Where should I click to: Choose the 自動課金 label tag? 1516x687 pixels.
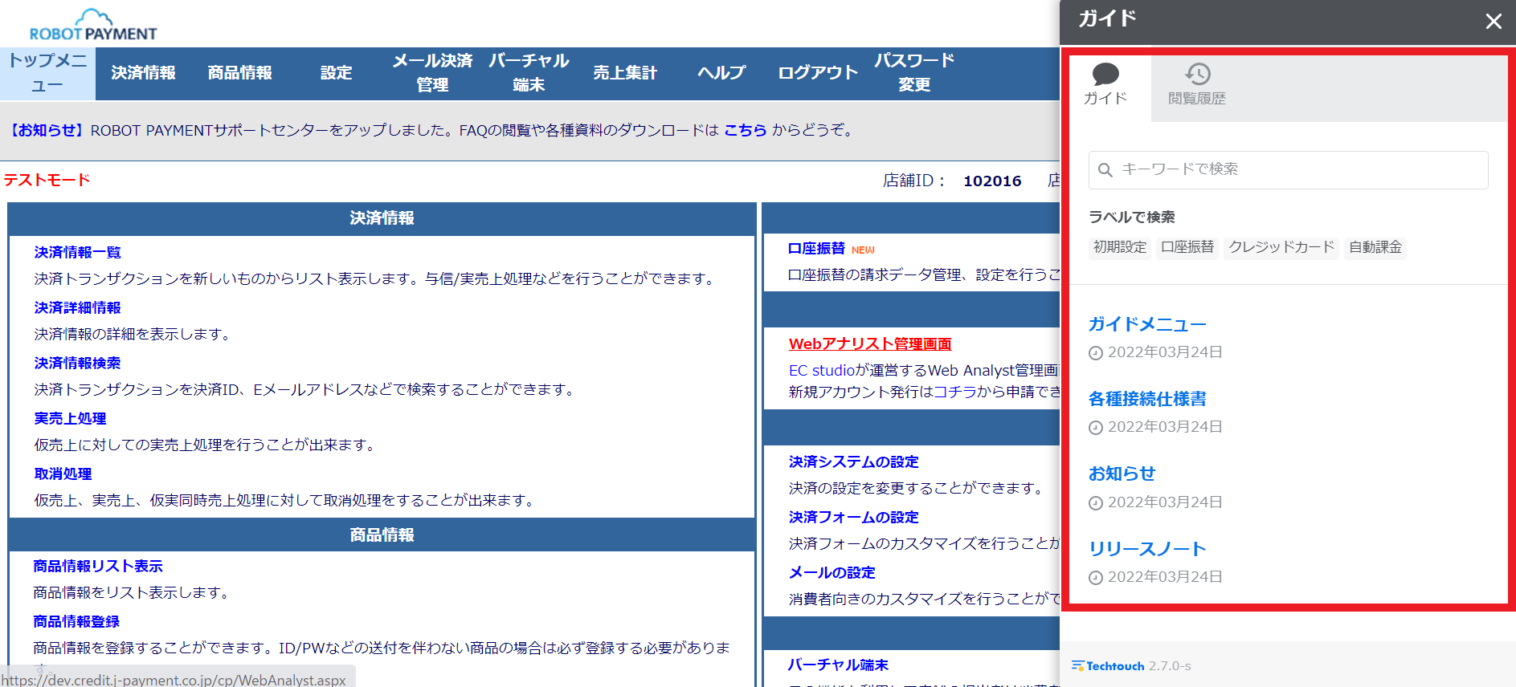click(x=1375, y=247)
